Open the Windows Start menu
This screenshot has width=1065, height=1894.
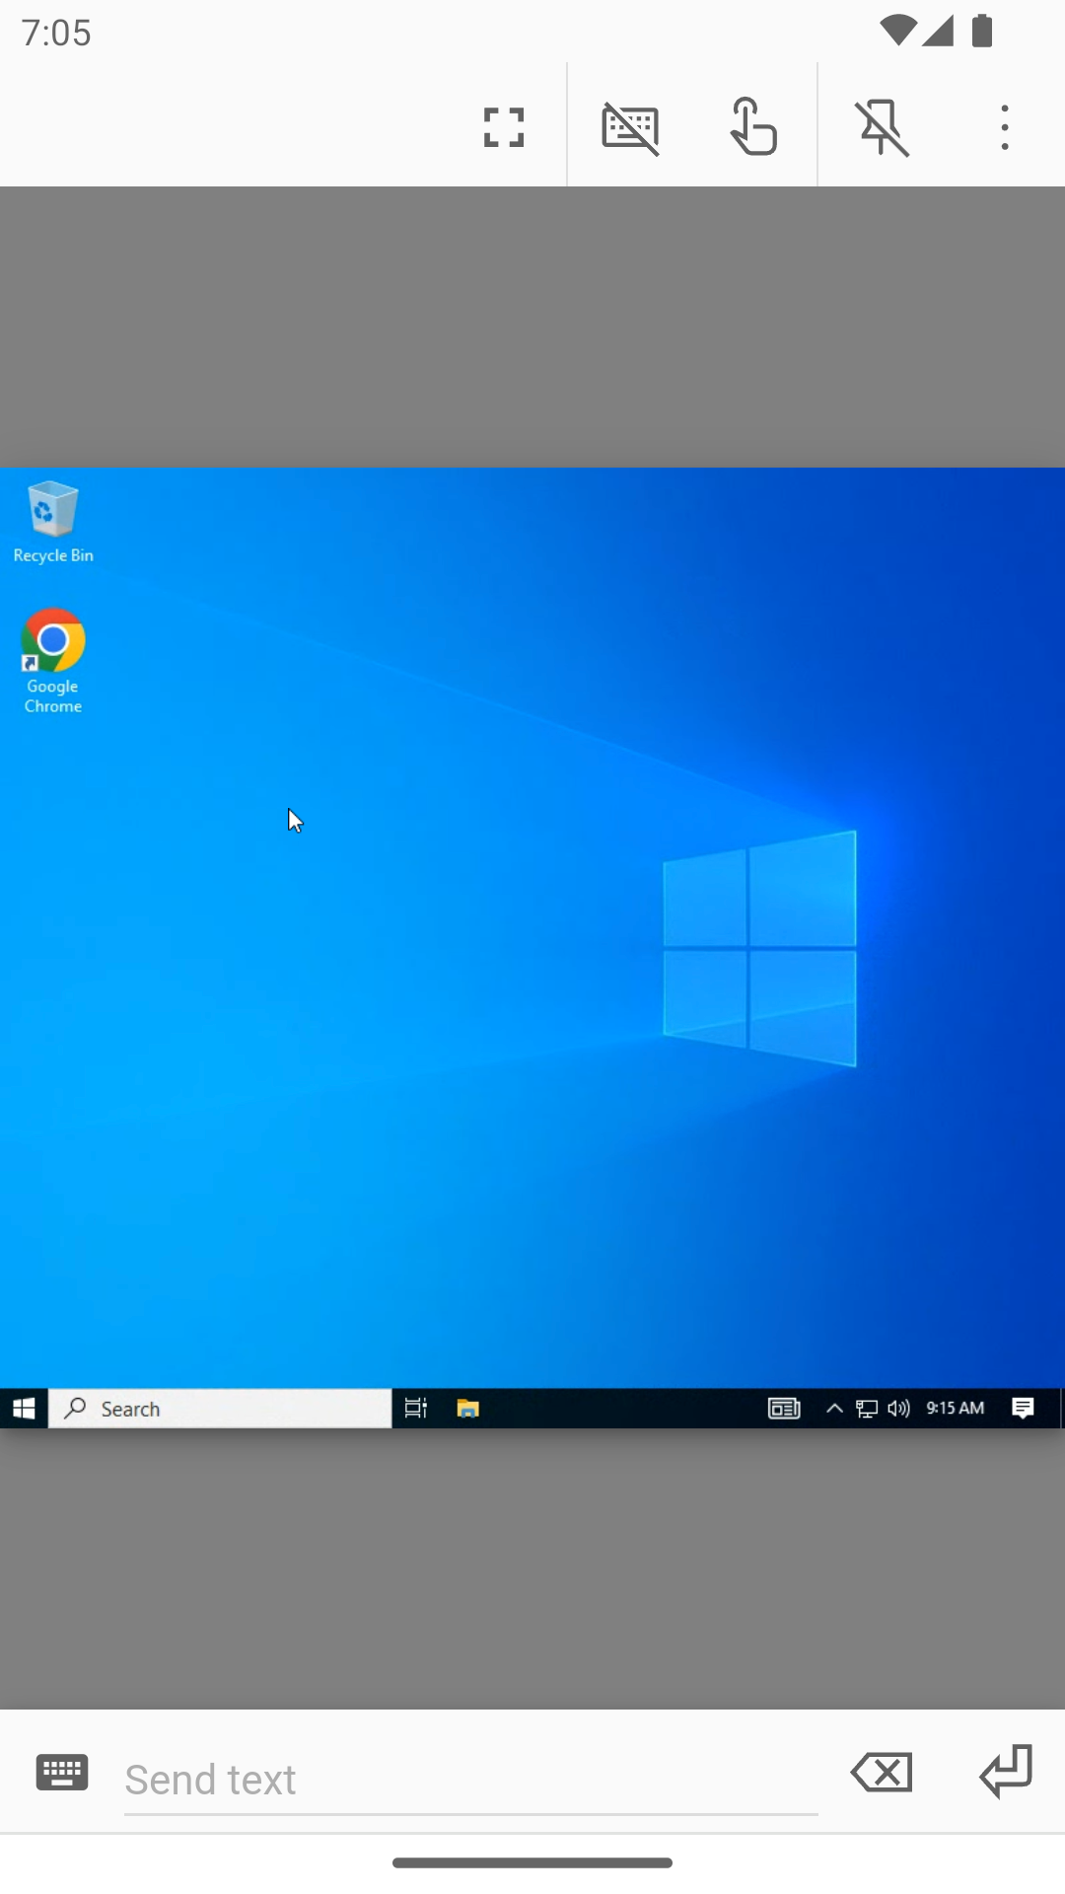click(24, 1409)
